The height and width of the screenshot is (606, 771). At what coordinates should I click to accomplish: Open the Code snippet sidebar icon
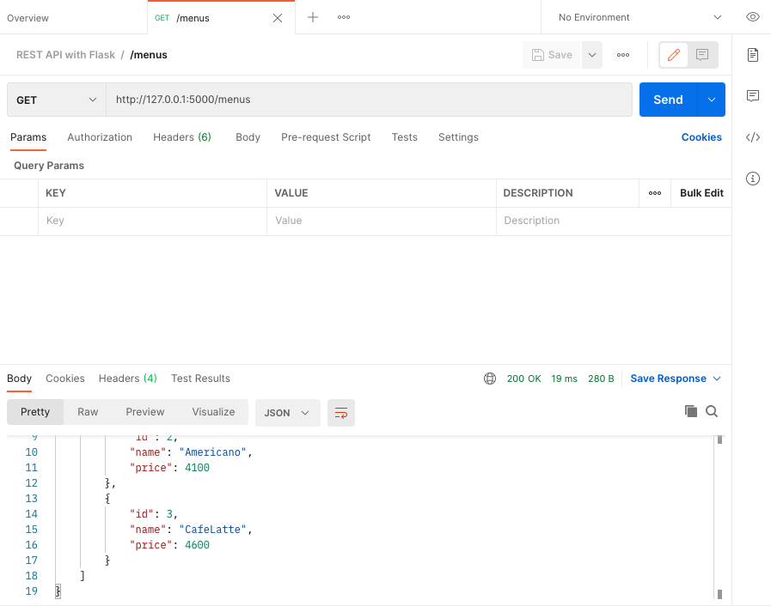(x=753, y=137)
